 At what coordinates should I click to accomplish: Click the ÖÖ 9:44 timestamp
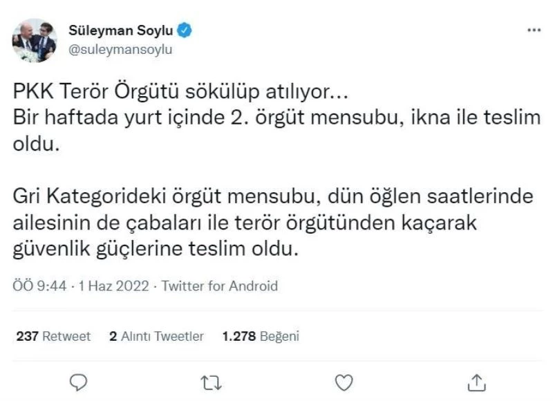point(41,286)
